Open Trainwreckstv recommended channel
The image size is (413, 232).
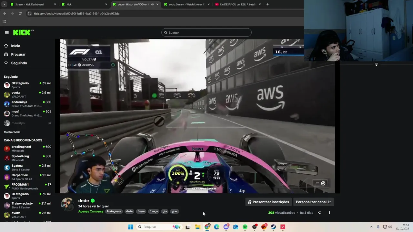[x=27, y=205]
